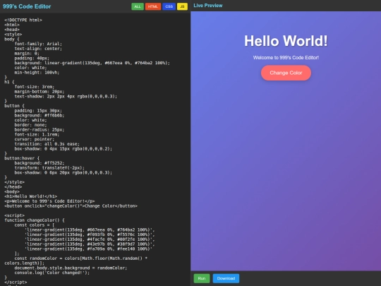This screenshot has height=286, width=381.
Task: Click the Hello World! heading in preview
Action: tap(286, 41)
